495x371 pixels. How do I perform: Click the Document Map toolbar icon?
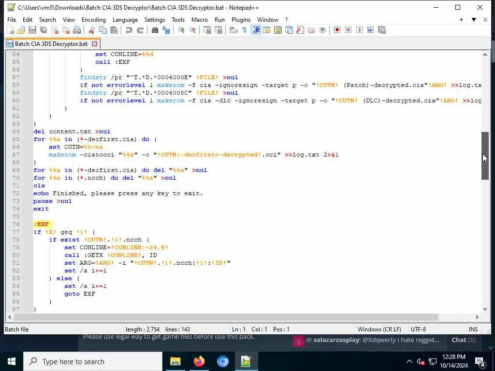tap(278, 30)
